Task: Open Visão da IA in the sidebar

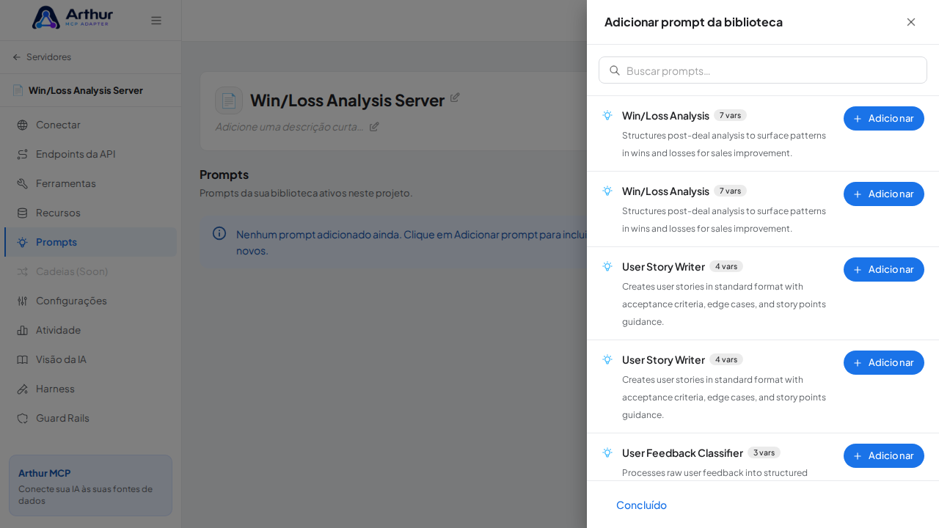Action: coord(91,359)
